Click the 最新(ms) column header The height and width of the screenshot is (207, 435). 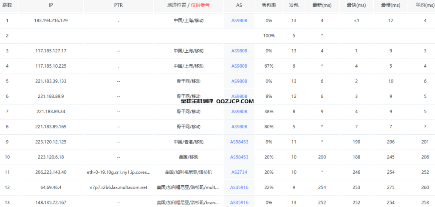click(322, 5)
